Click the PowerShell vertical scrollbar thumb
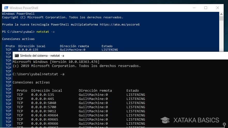Image resolution: width=228 pixels, height=128 pixels. [x=221, y=19]
